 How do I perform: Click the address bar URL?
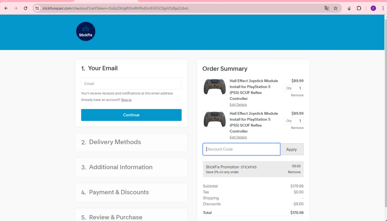(115, 8)
